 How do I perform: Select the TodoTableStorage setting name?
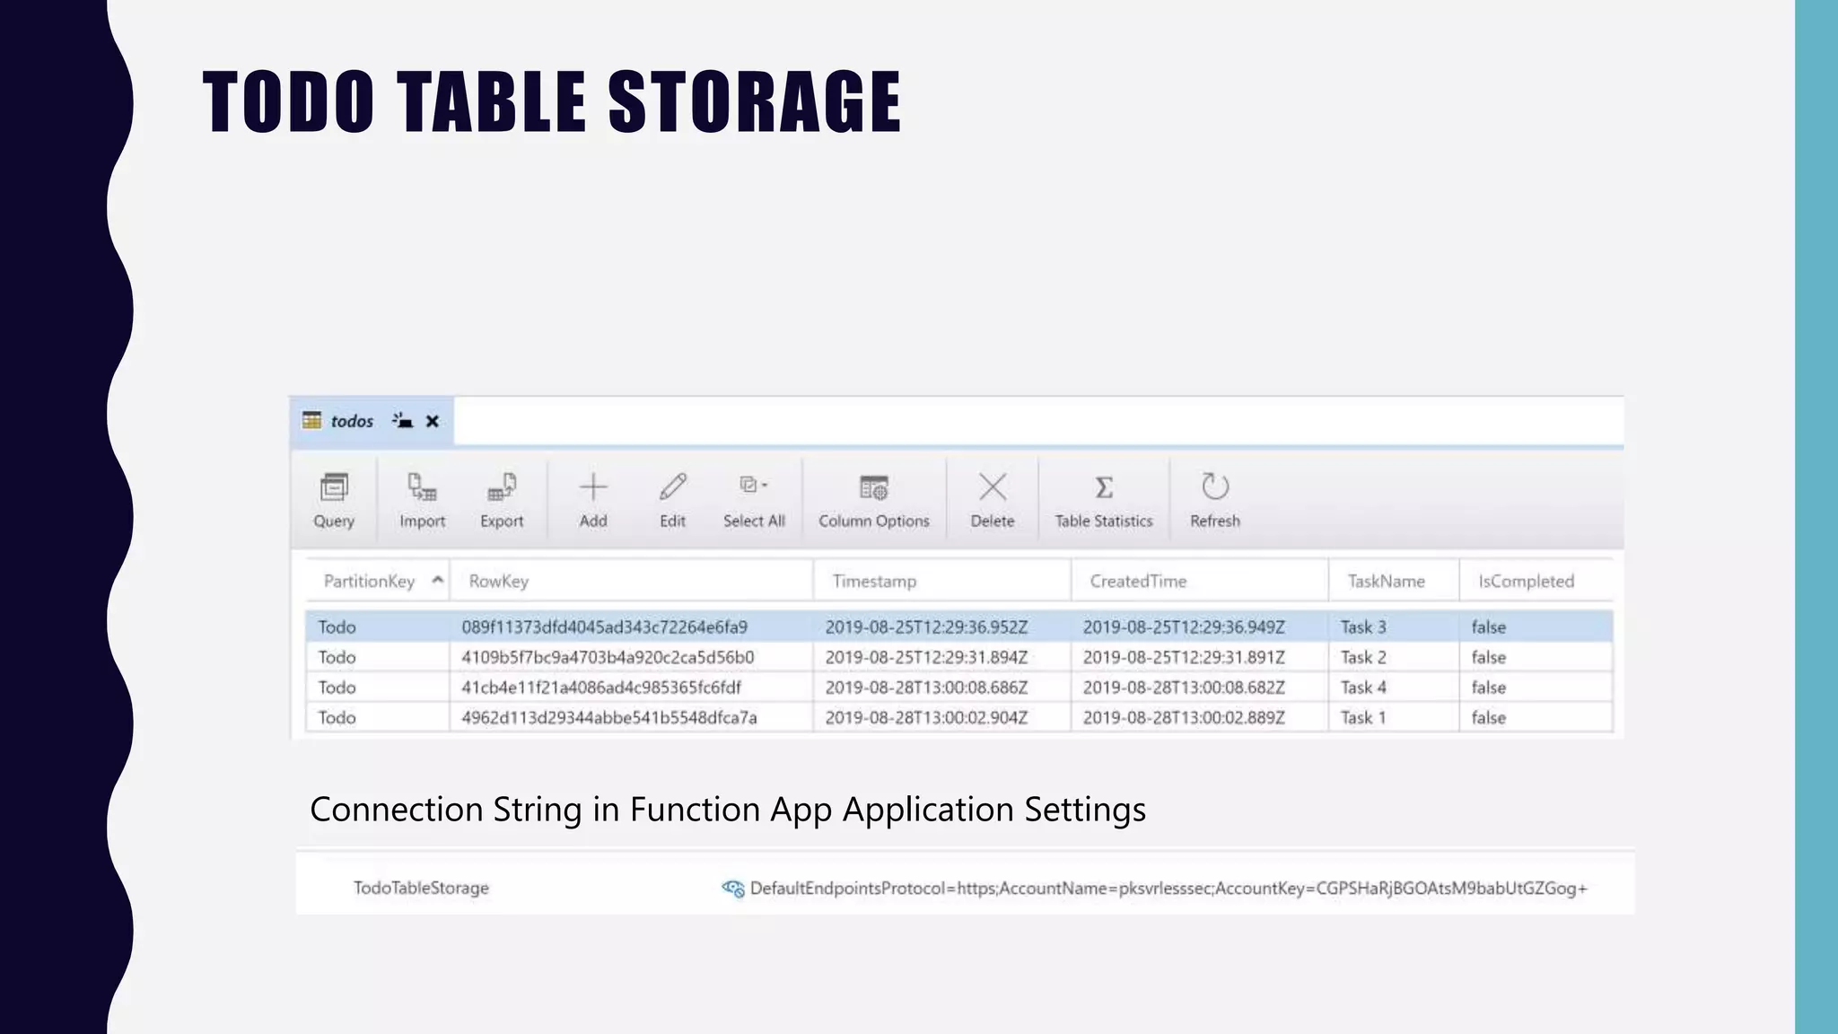click(421, 888)
